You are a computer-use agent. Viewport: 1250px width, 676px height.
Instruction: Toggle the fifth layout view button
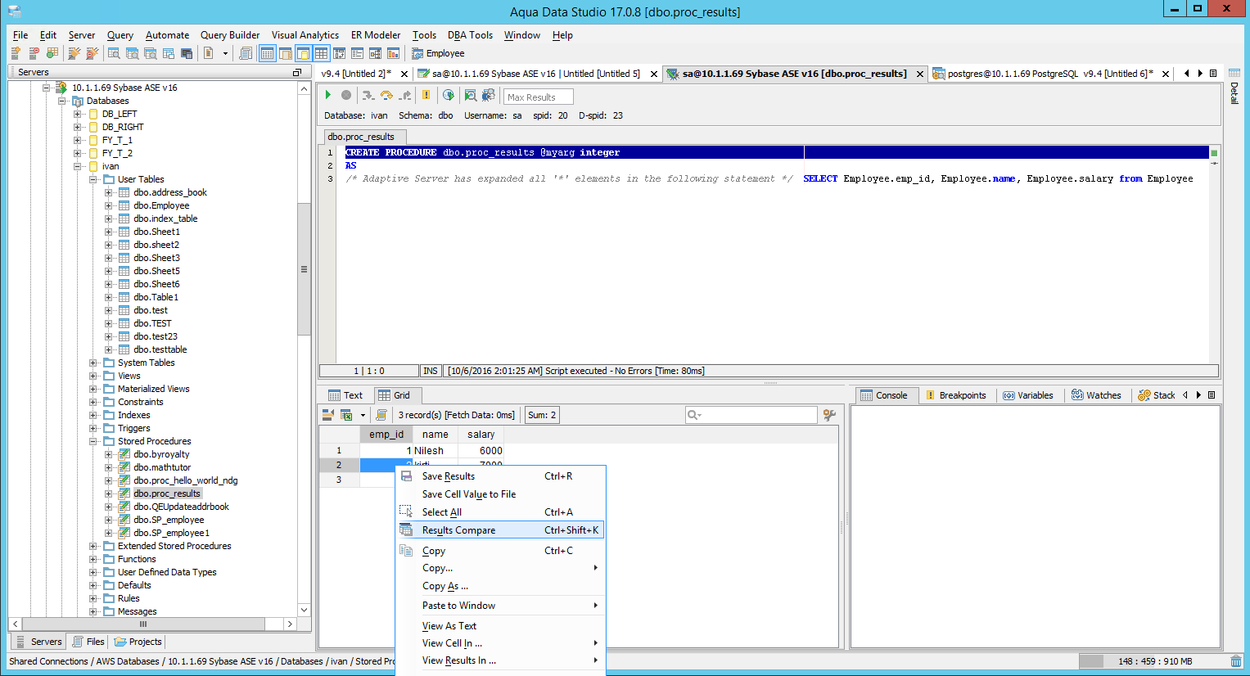pyautogui.click(x=340, y=53)
